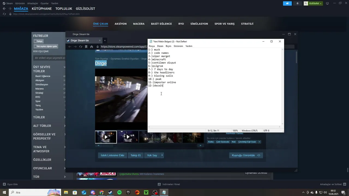Screen dimensions: 349x196
Task: Click forward arrow in Dirge popup browser
Action: [75, 47]
